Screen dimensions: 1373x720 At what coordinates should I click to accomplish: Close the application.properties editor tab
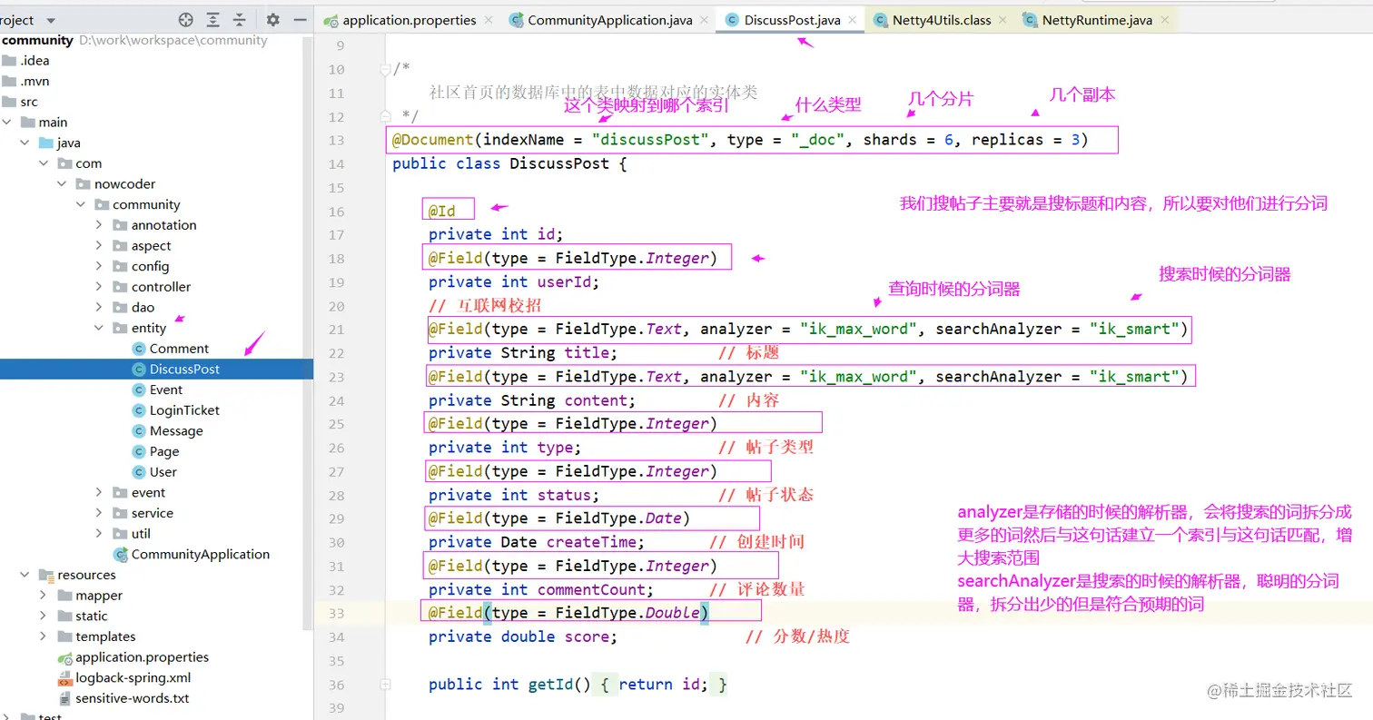pos(489,19)
